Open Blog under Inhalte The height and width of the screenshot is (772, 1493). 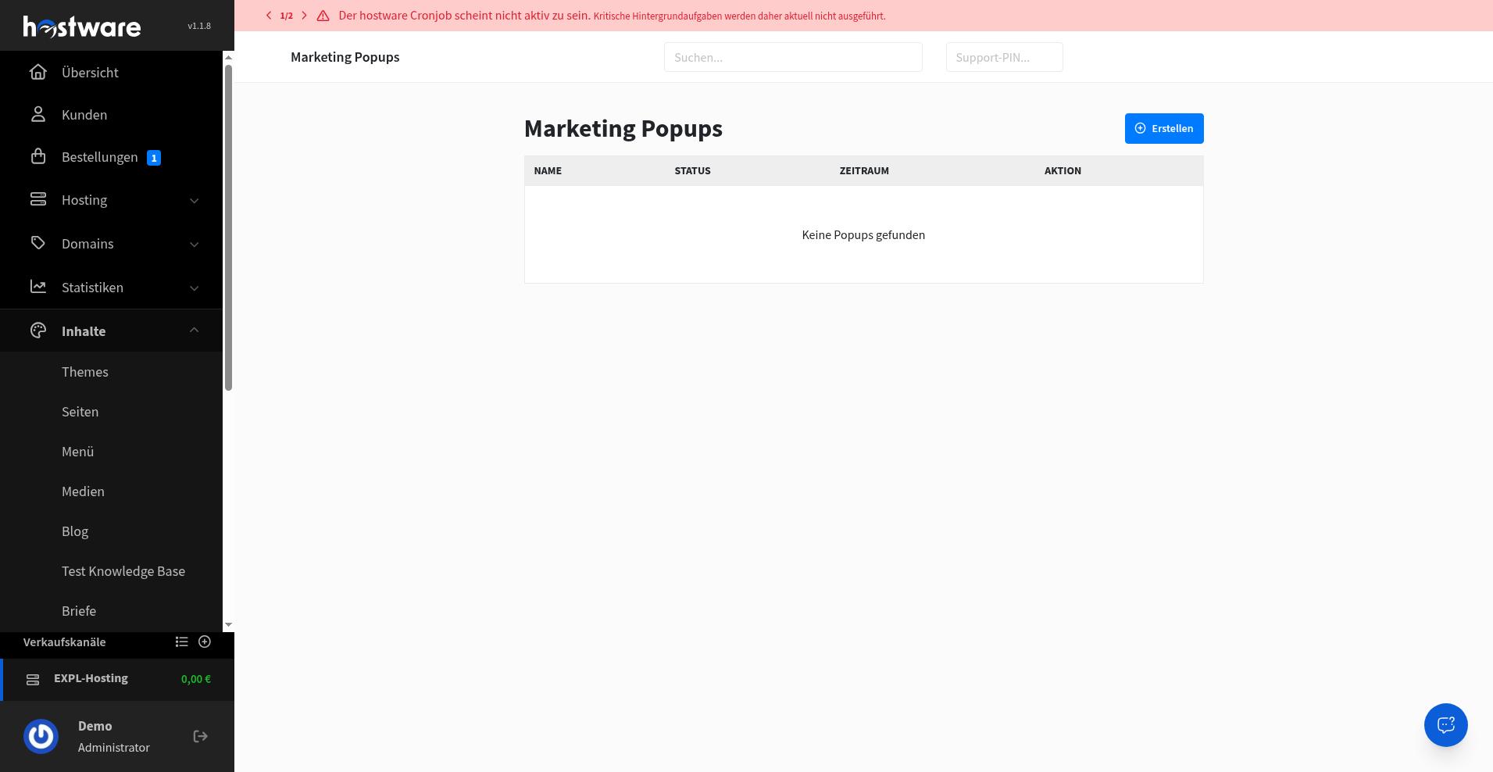point(75,531)
